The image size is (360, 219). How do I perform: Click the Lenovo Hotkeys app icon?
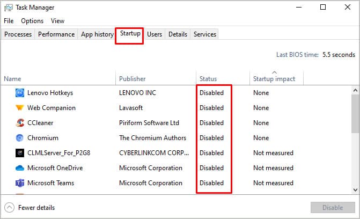[20, 93]
